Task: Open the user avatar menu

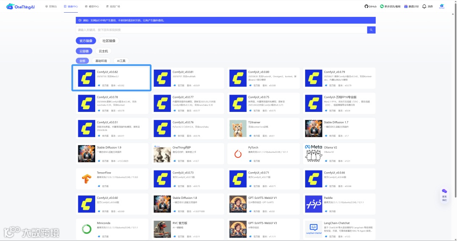Action: (442, 6)
